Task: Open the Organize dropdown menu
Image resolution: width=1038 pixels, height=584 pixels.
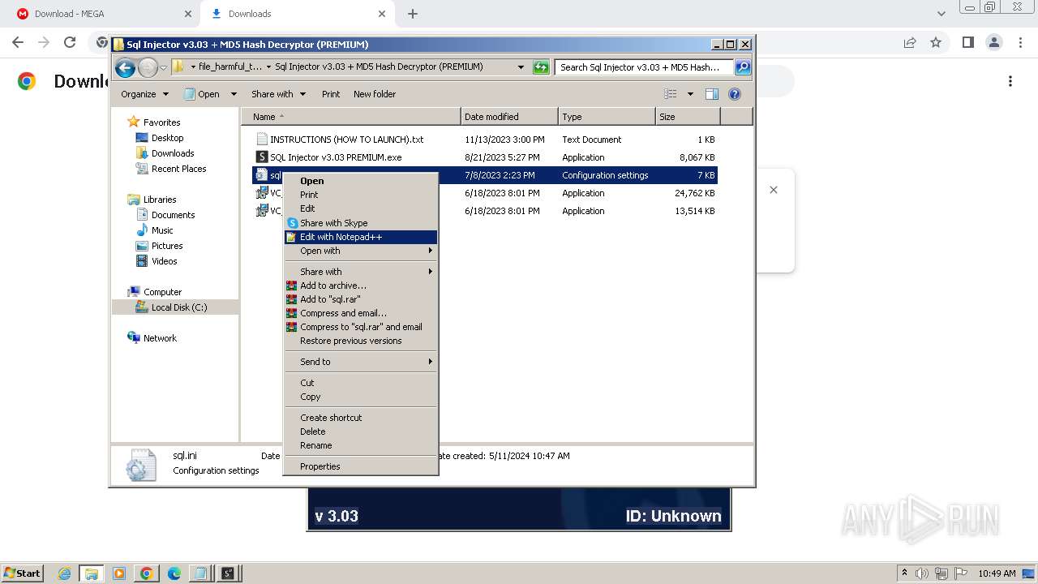Action: [144, 94]
